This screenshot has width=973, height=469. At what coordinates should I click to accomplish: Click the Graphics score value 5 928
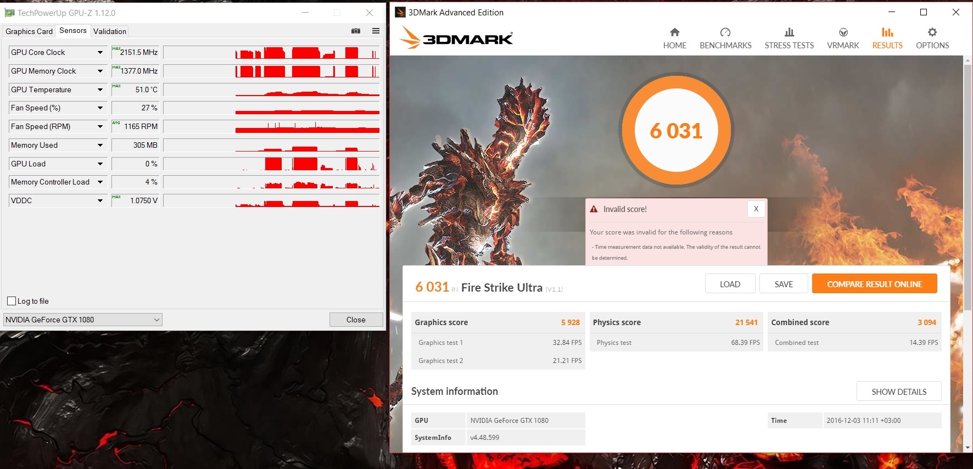(x=571, y=322)
